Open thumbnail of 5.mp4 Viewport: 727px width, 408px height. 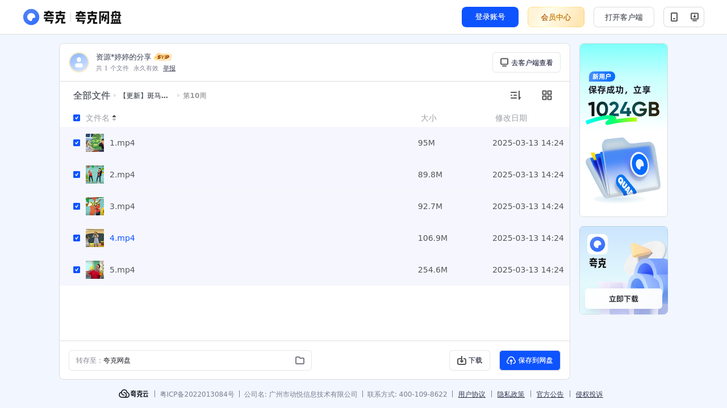click(x=95, y=270)
